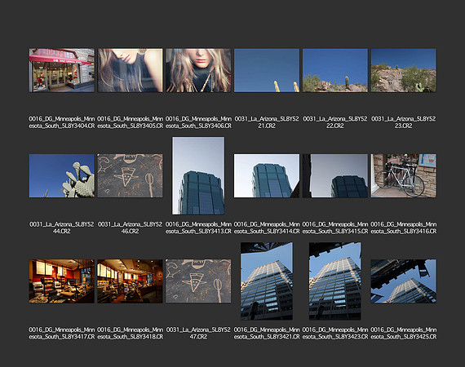Click the label 0031_La_Arizona_SL8Y5244.CR2
The height and width of the screenshot is (367, 465).
coord(62,228)
